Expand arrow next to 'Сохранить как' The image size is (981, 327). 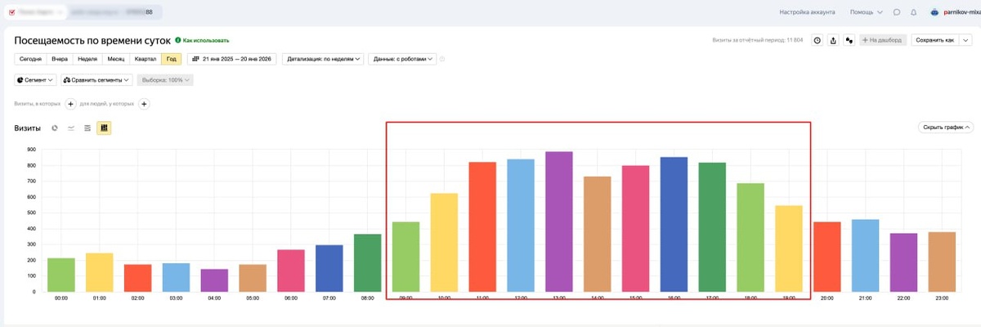[966, 40]
